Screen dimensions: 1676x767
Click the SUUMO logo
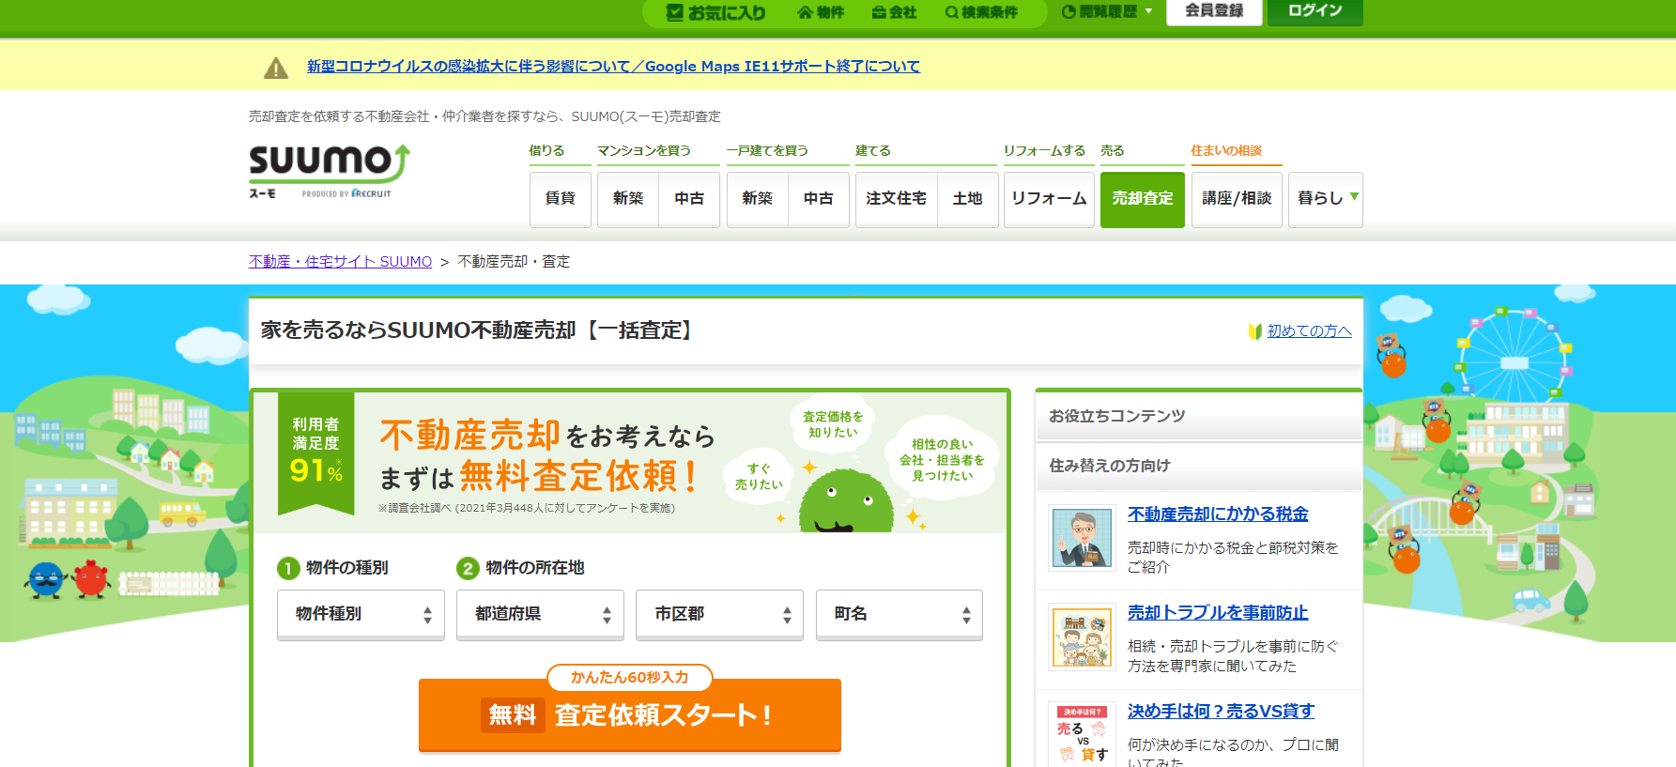329,170
